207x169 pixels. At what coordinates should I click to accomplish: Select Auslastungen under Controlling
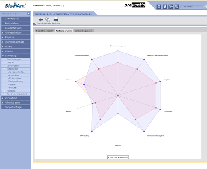[16, 60]
